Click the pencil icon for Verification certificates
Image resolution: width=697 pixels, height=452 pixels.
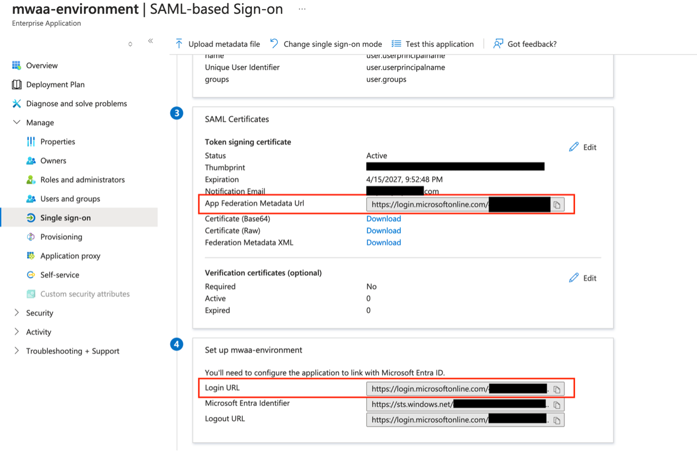tap(574, 278)
